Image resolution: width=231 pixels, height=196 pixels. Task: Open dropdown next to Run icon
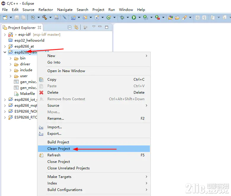click(x=139, y=17)
